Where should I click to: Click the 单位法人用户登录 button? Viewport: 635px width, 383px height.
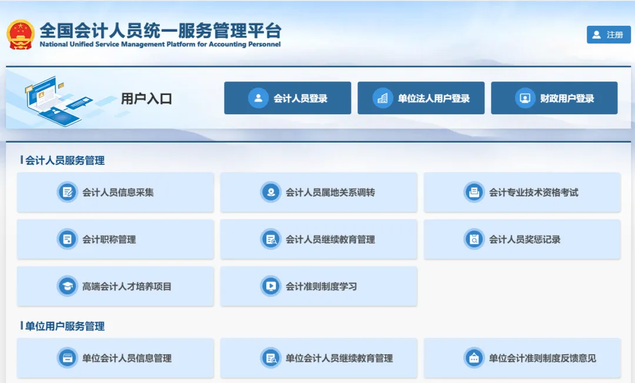pyautogui.click(x=421, y=98)
